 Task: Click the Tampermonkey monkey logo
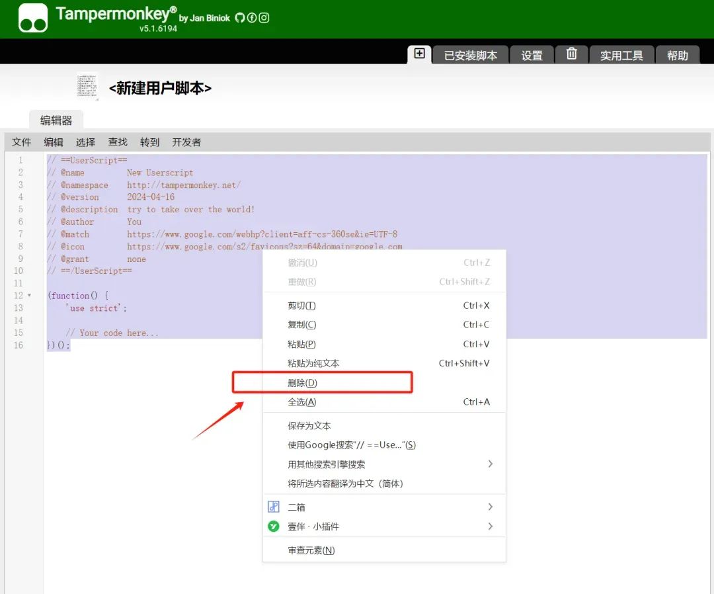pyautogui.click(x=32, y=17)
